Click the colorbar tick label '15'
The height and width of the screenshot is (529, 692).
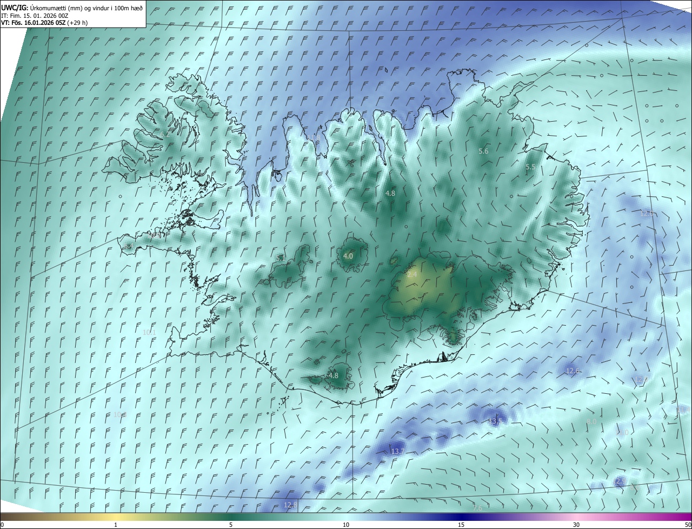point(461,525)
